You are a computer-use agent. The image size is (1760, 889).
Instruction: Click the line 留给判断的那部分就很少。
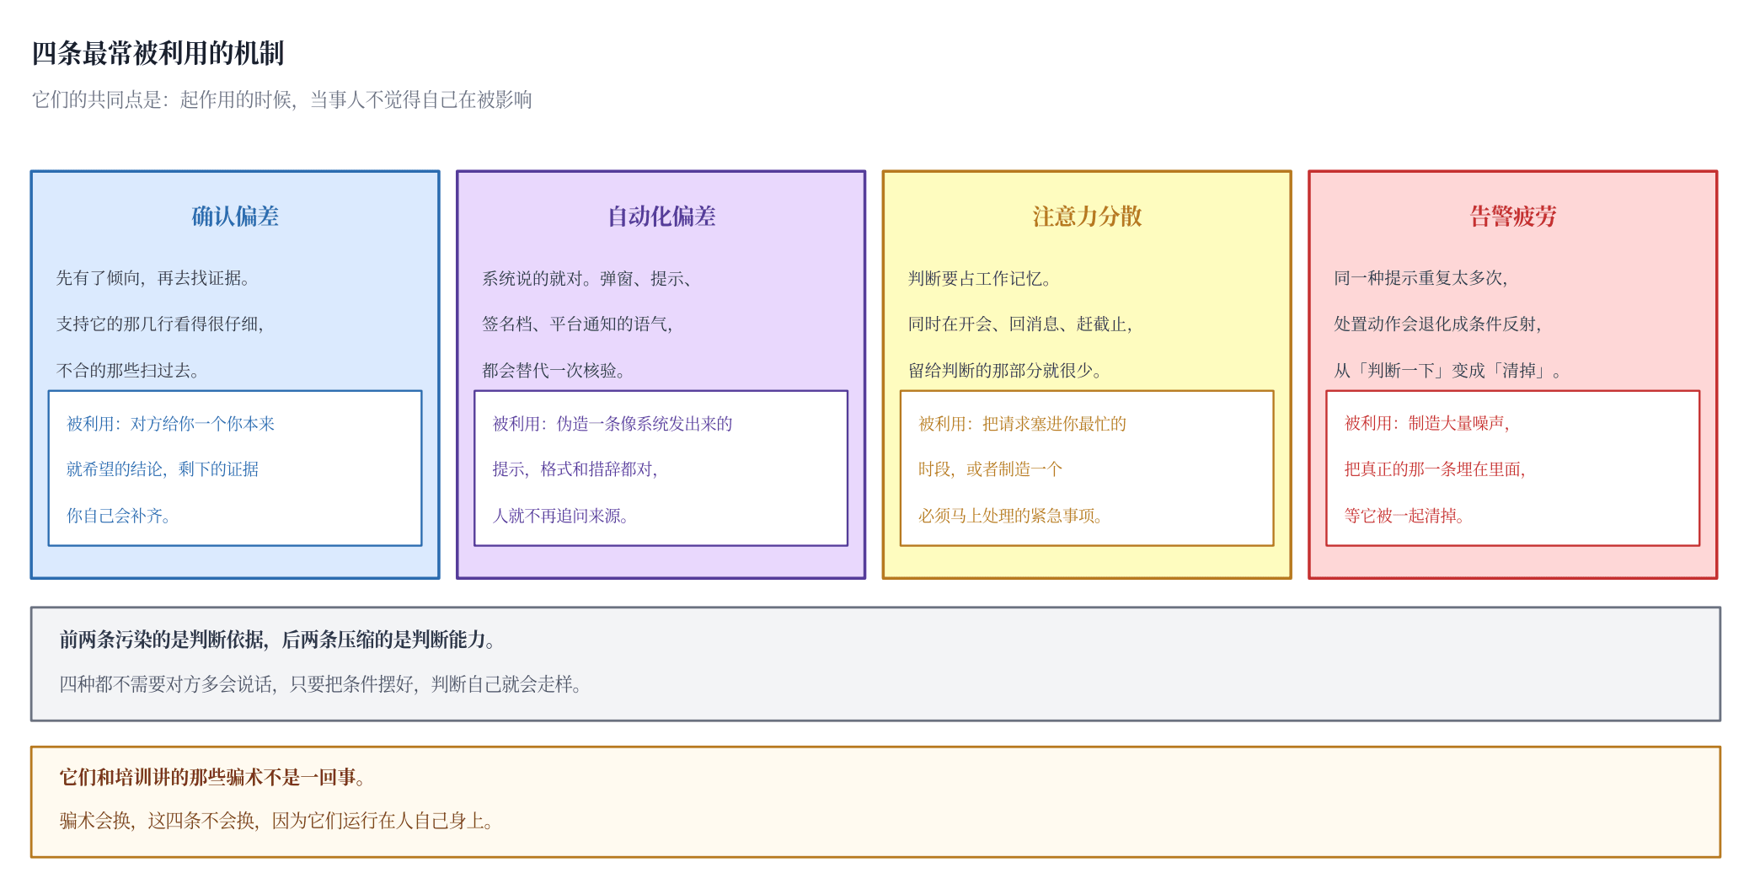(1005, 371)
